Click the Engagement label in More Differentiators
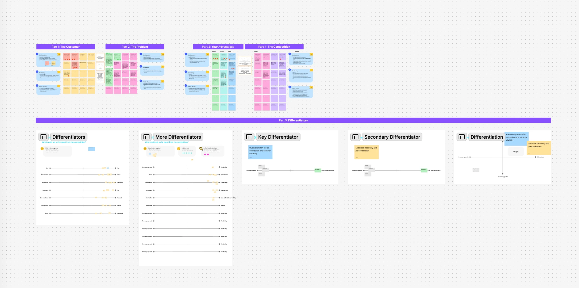Viewport: 579px width, 288px height. tap(224, 190)
